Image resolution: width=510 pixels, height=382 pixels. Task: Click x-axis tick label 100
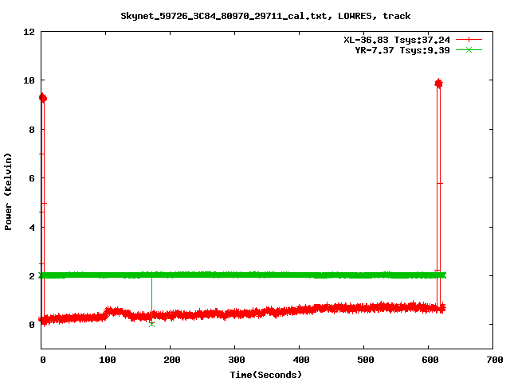[108, 360]
